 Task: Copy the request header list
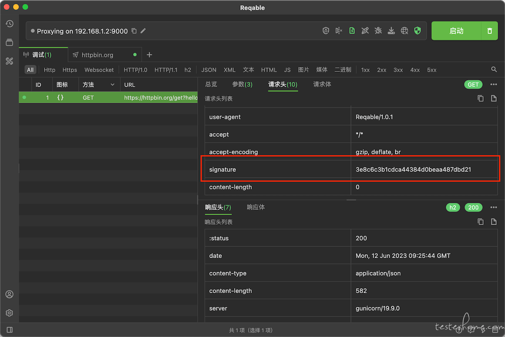pos(481,98)
